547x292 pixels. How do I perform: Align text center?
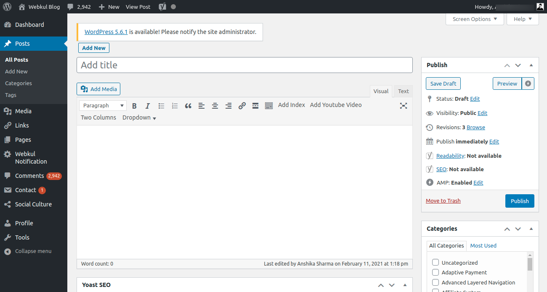pyautogui.click(x=215, y=106)
